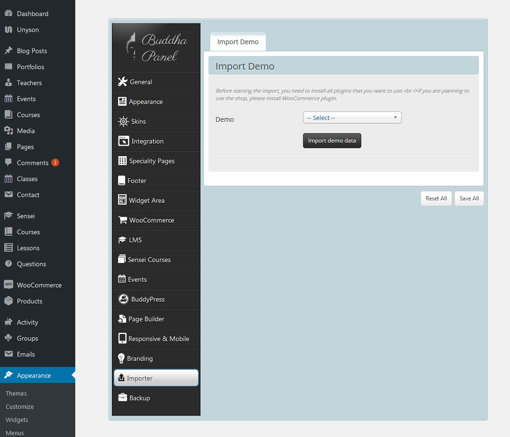Click the Buddha Panel logo
The height and width of the screenshot is (437, 510).
156,48
